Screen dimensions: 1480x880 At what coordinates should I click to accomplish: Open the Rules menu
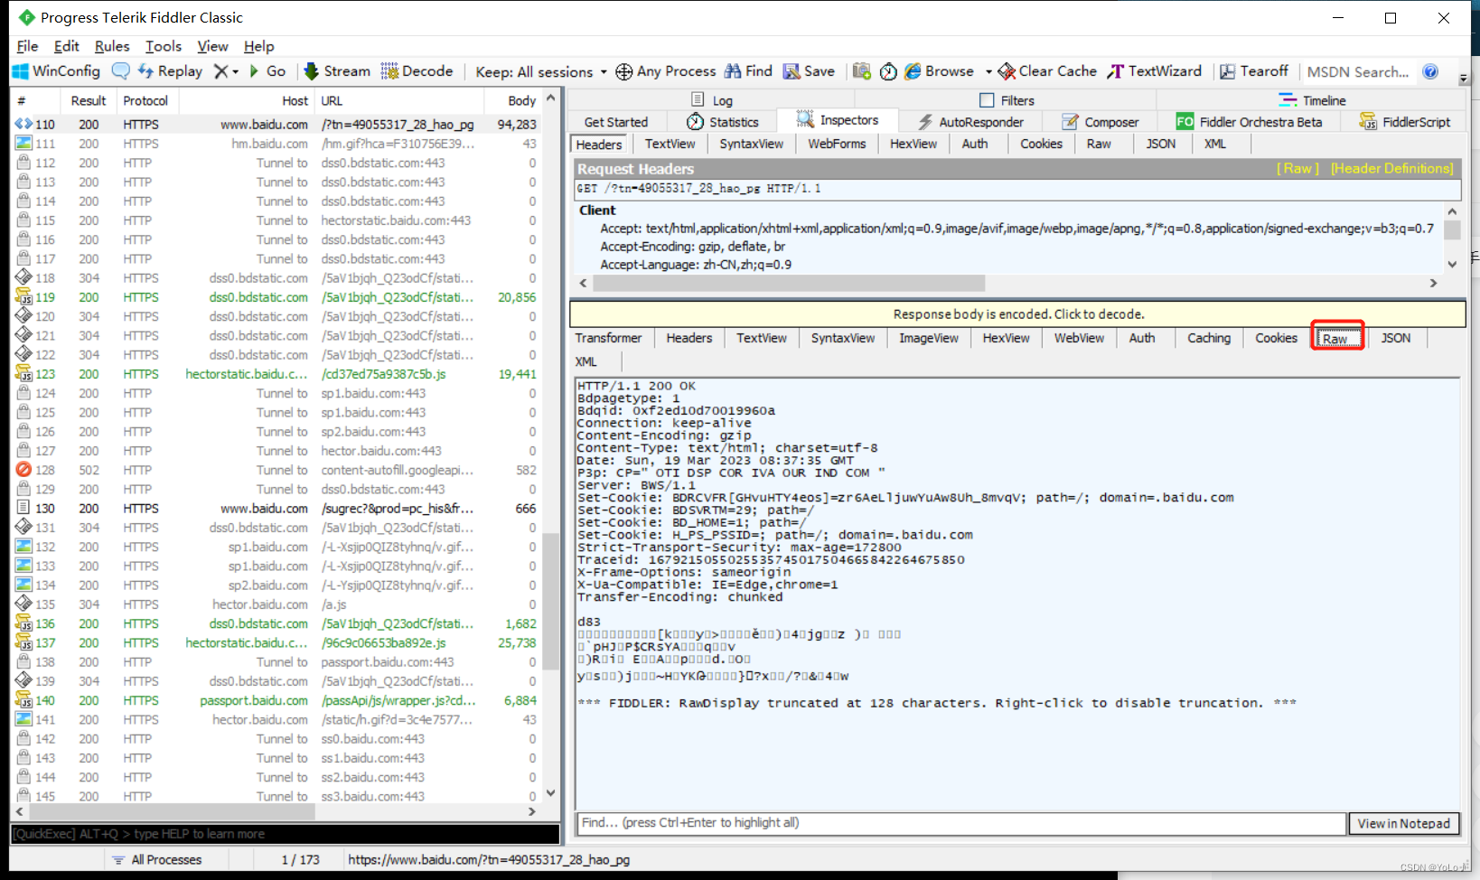point(112,46)
